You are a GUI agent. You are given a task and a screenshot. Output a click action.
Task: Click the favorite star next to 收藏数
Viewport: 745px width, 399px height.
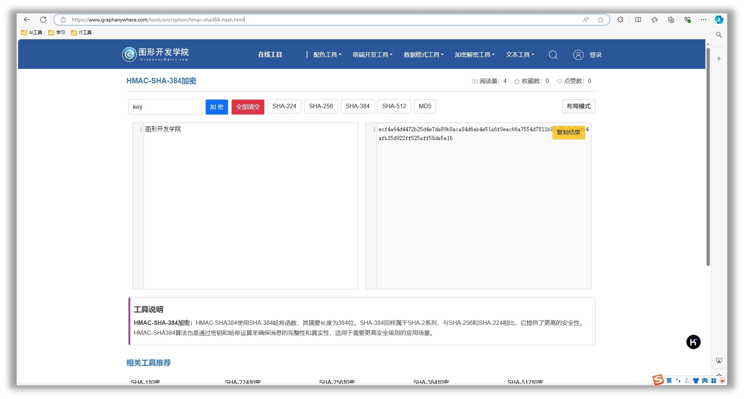pyautogui.click(x=517, y=82)
